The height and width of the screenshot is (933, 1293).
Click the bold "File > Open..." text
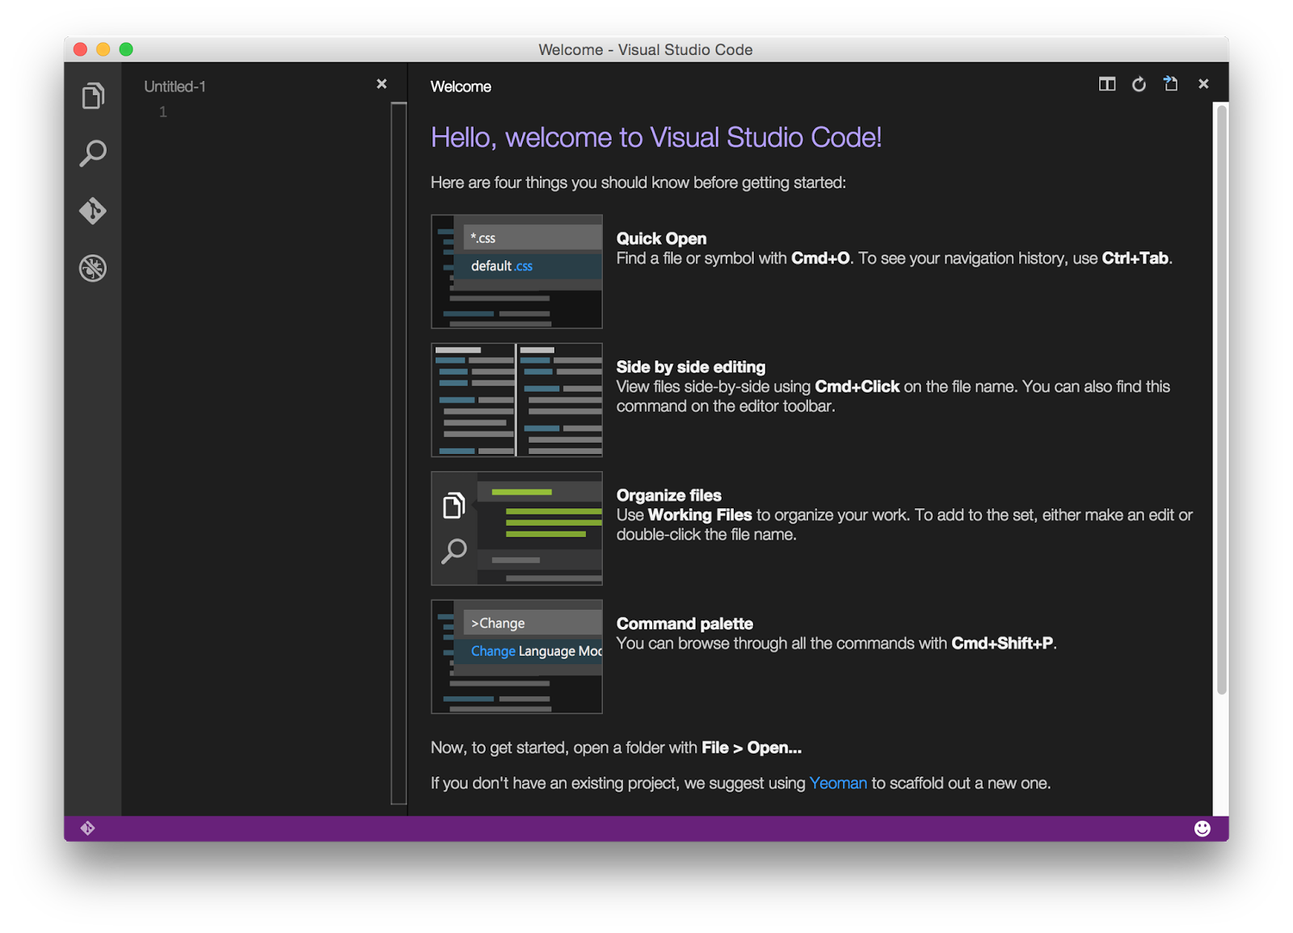click(x=752, y=747)
